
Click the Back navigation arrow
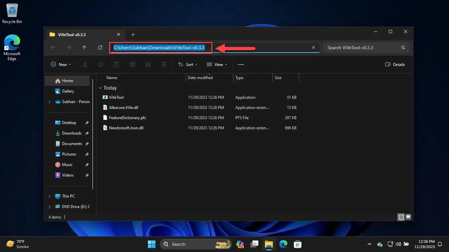click(x=53, y=48)
